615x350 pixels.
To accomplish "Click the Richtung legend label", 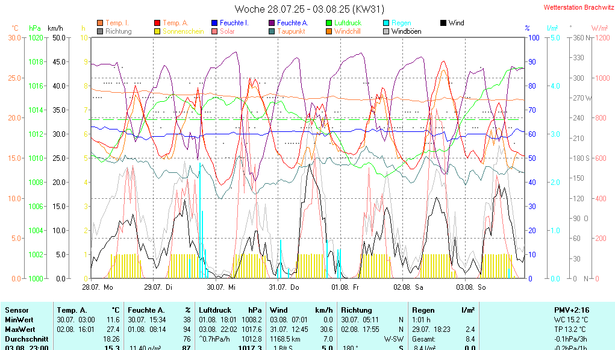I will coord(118,31).
